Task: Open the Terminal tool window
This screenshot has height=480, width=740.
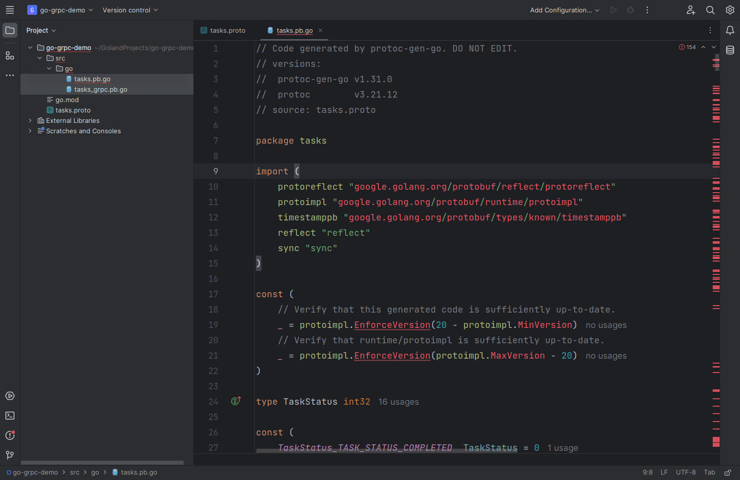Action: [10, 416]
